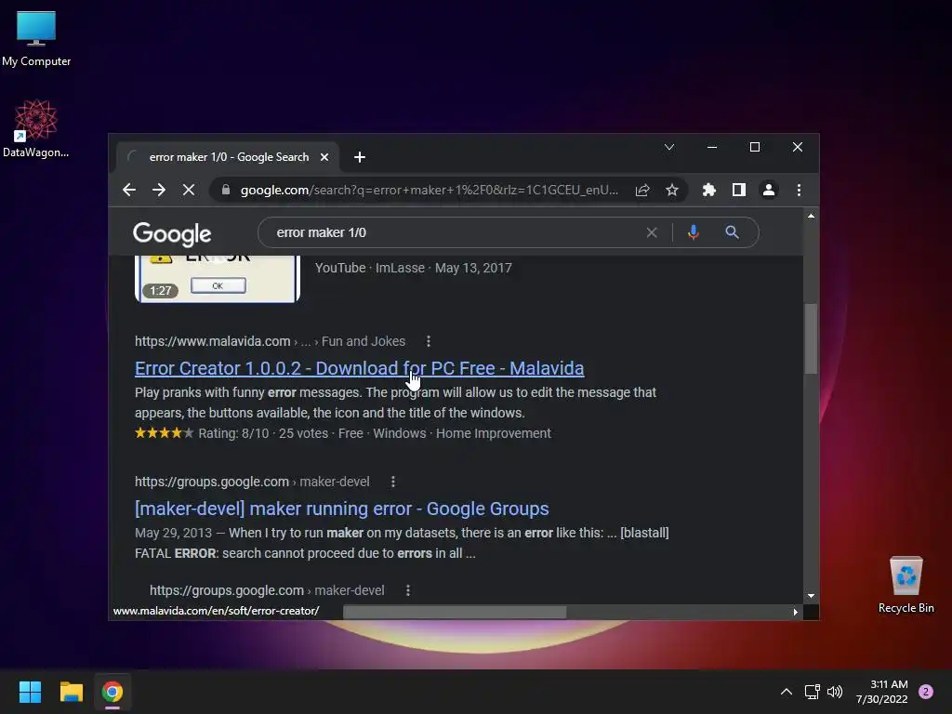The height and width of the screenshot is (714, 952).
Task: Open the tab search chevron
Action: point(669,148)
